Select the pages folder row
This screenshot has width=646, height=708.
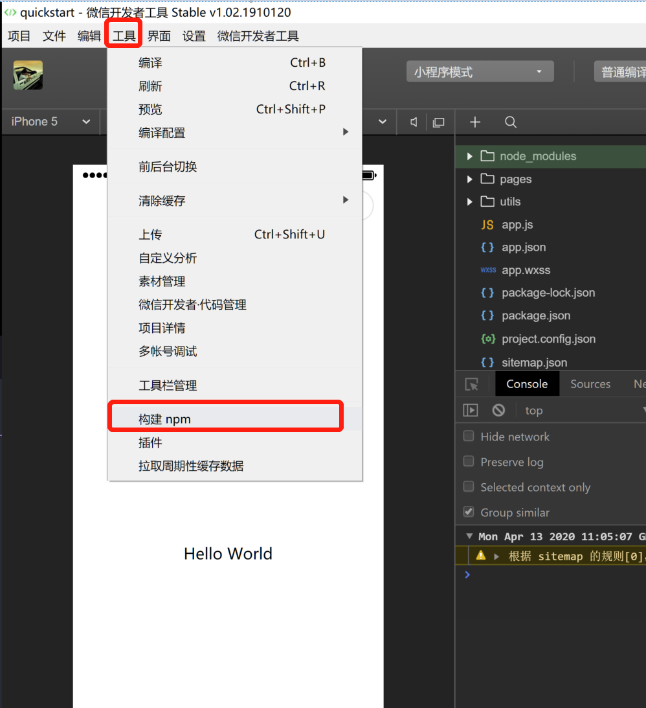pos(551,179)
